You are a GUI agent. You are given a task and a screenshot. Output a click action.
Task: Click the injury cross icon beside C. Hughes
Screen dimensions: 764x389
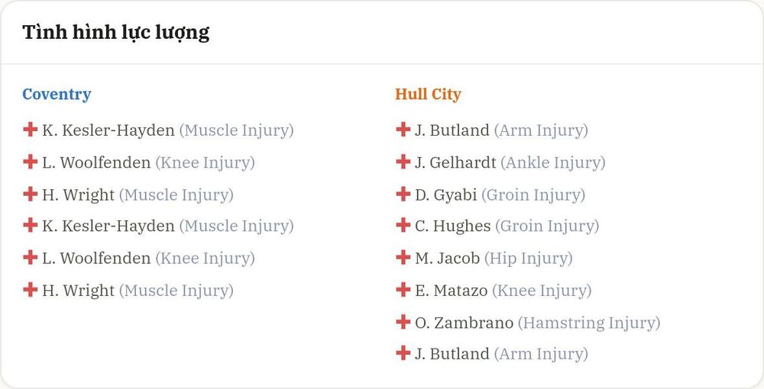[403, 225]
